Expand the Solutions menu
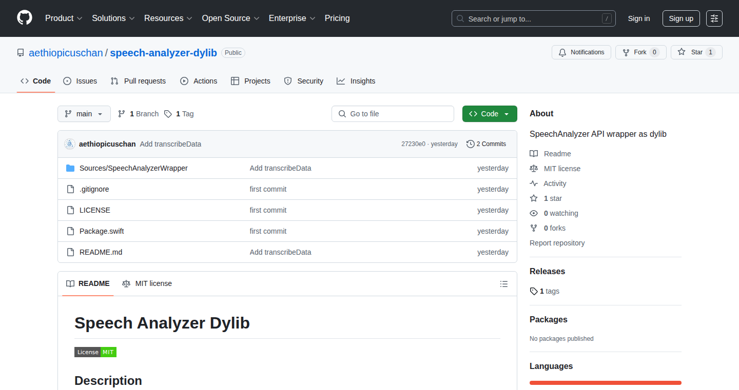 [x=113, y=18]
